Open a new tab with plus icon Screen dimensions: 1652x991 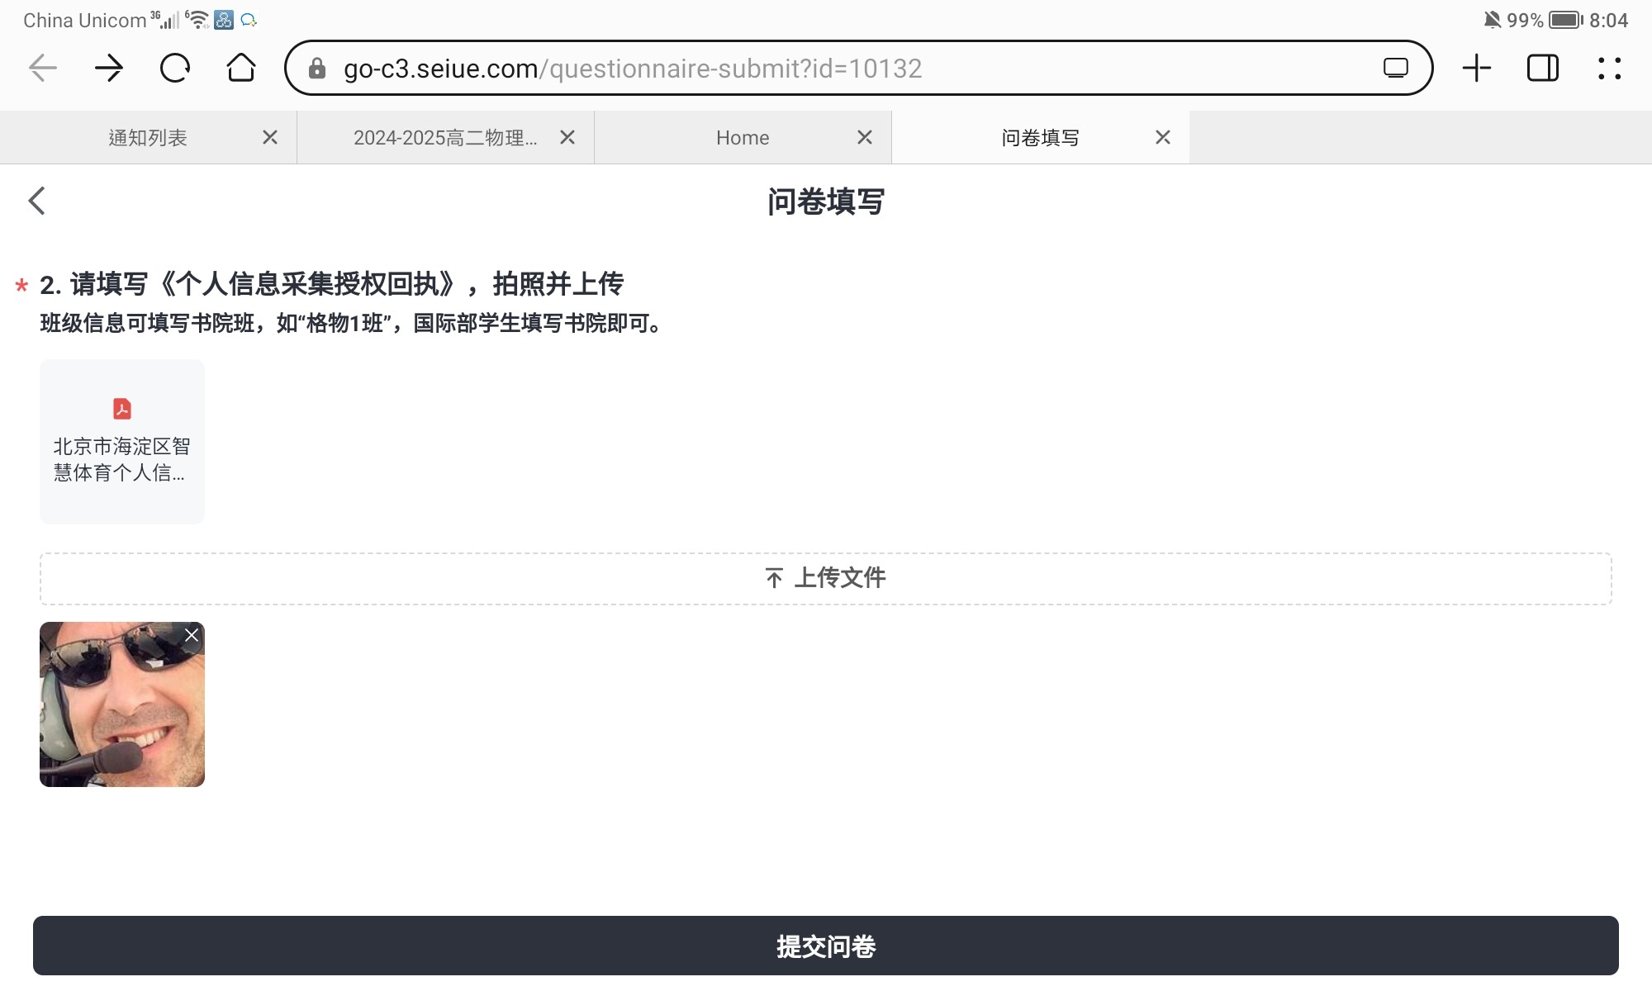coord(1476,68)
